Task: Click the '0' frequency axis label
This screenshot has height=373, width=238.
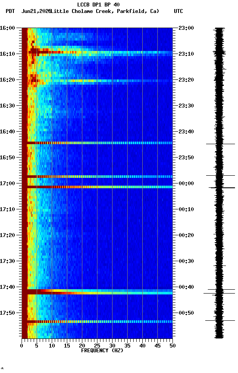Action: click(x=22, y=346)
